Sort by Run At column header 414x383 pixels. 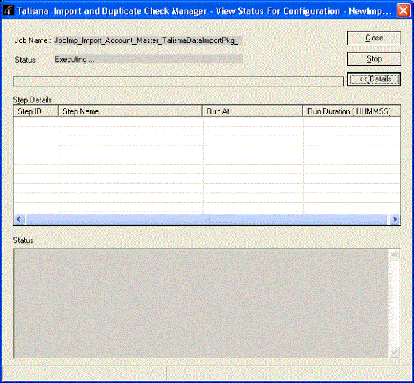point(252,111)
